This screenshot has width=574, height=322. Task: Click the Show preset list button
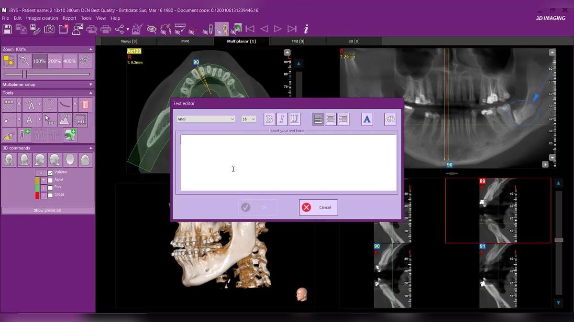pyautogui.click(x=47, y=210)
